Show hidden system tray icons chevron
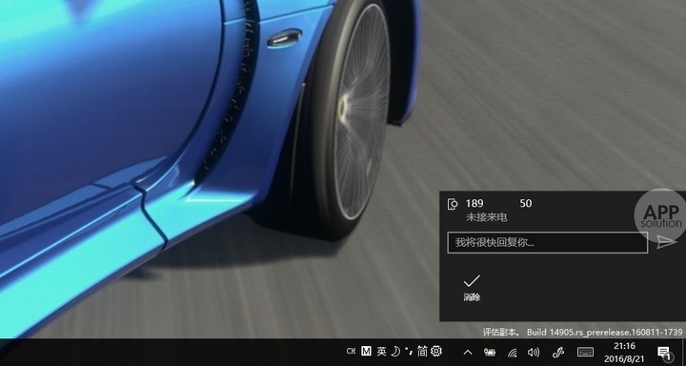 468,352
